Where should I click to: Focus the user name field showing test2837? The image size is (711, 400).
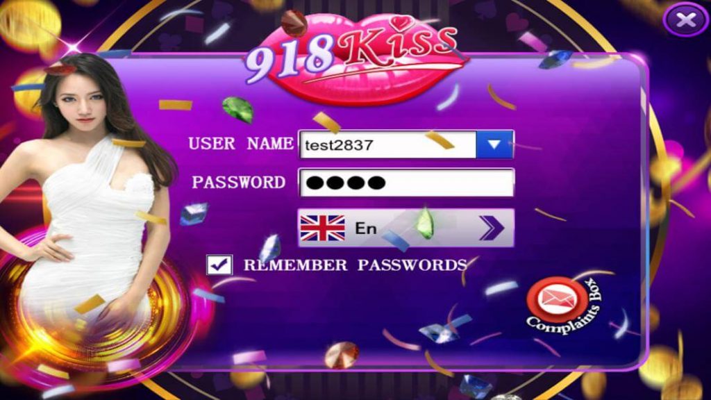pos(387,144)
